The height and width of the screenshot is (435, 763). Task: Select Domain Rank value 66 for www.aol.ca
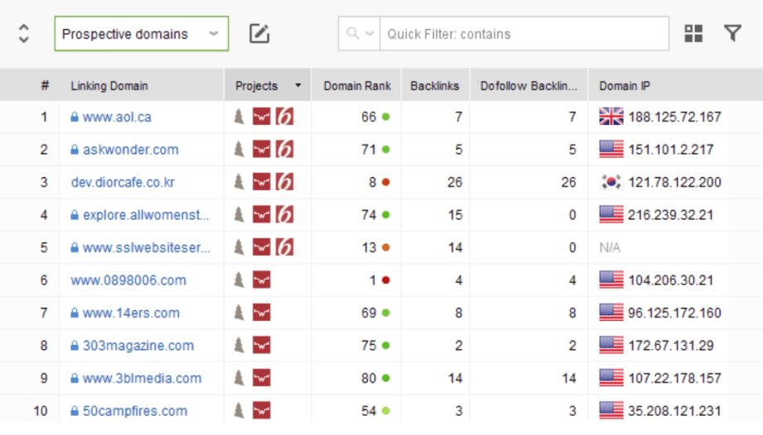pos(369,117)
